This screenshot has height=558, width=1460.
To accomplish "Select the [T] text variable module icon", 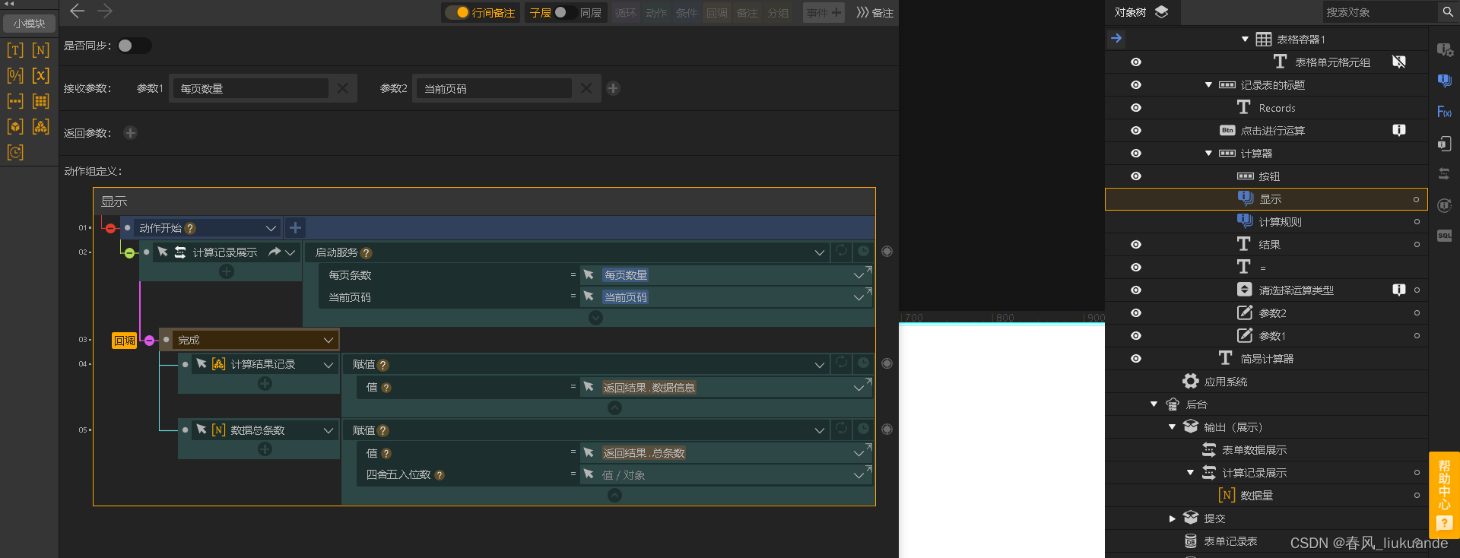I will 15,50.
